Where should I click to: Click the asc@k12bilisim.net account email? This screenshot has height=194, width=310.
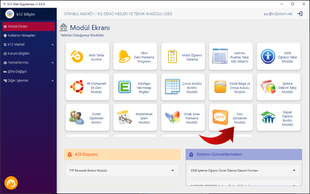click(x=278, y=14)
